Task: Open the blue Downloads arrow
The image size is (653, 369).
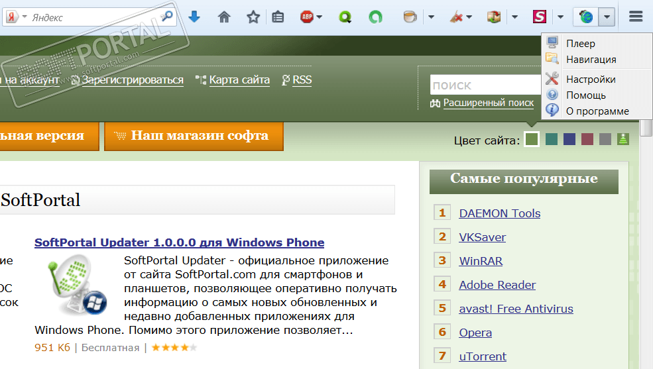Action: [194, 17]
